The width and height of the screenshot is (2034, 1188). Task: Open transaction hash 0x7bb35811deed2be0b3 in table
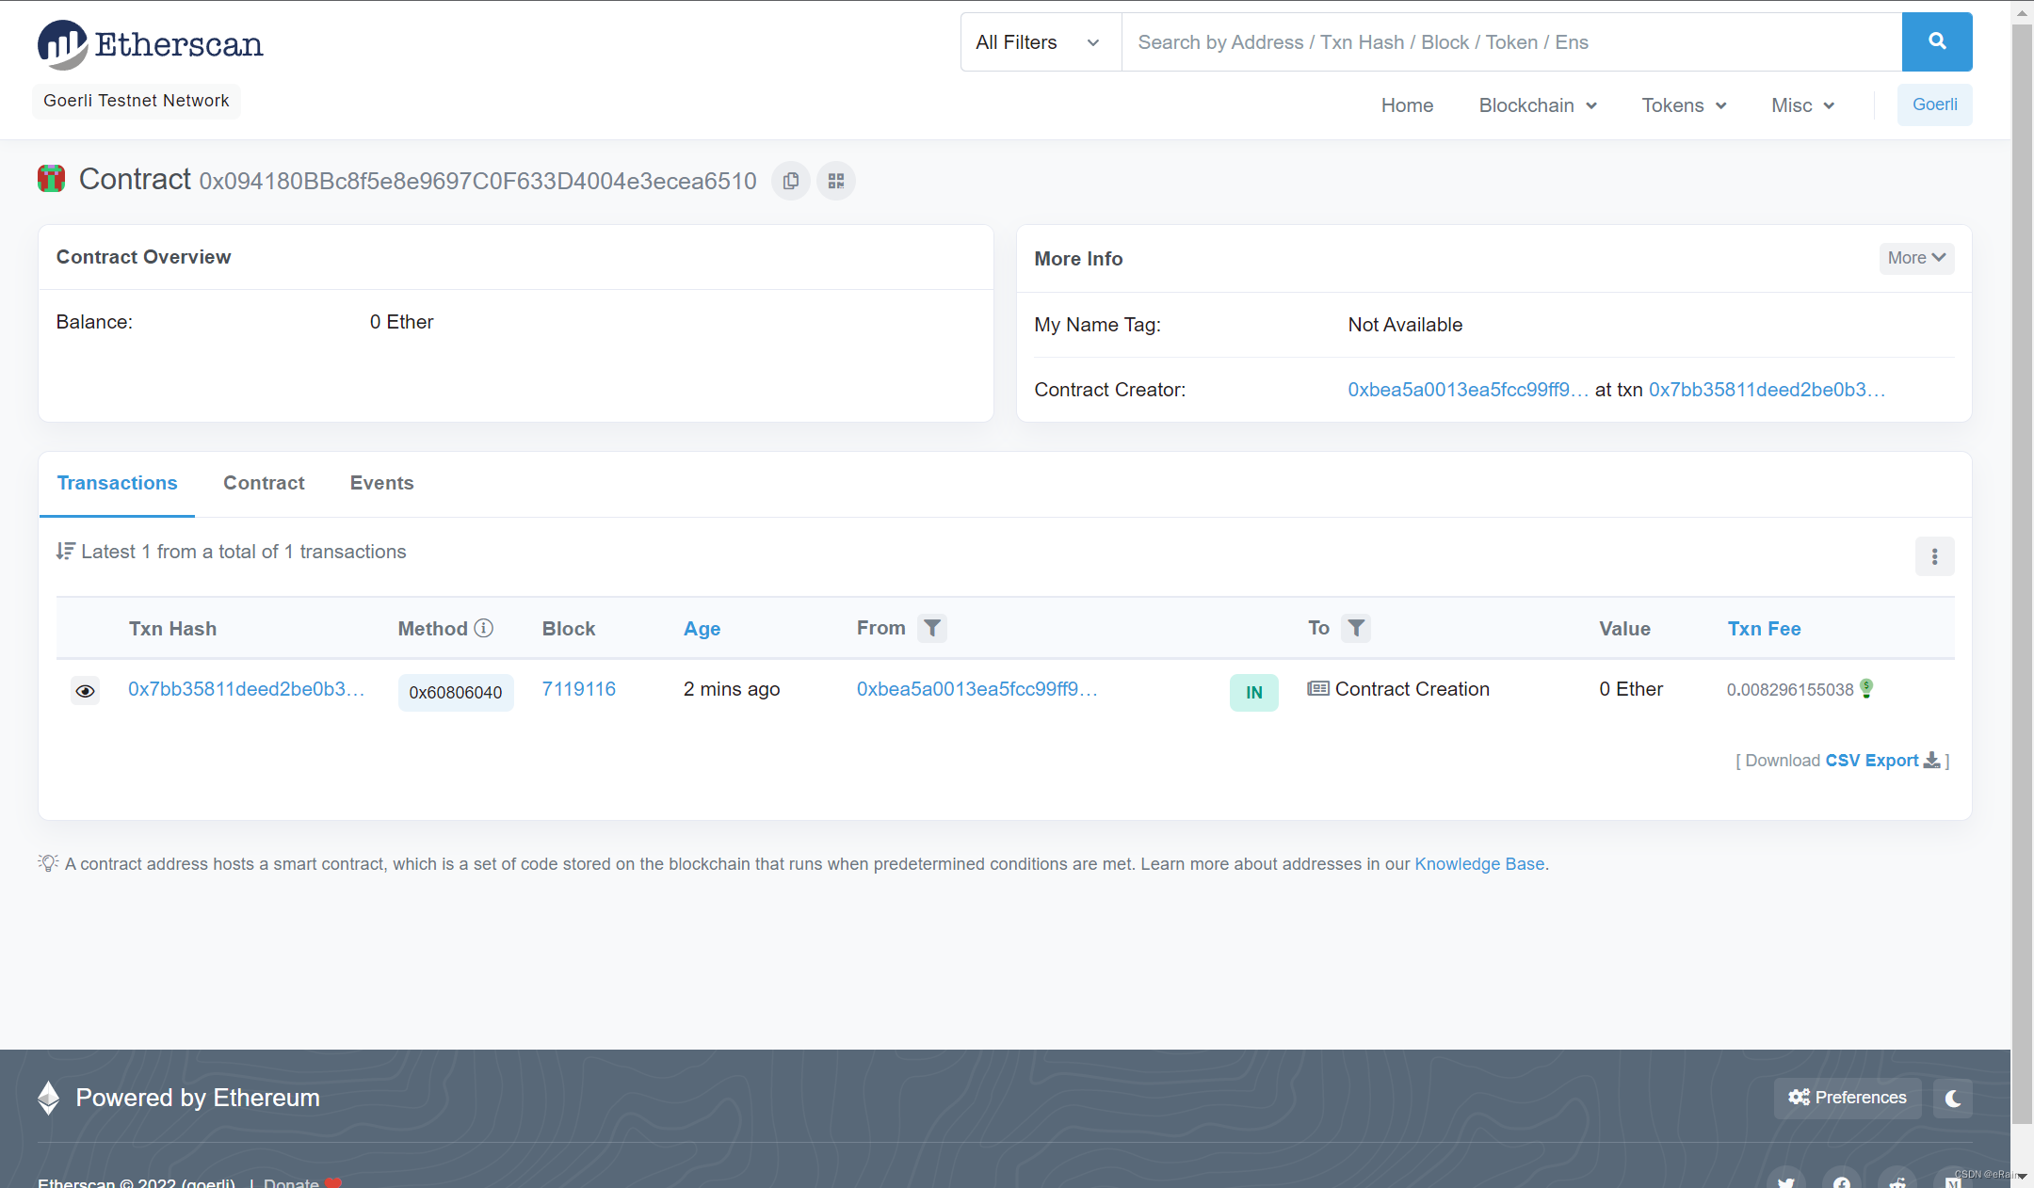246,689
